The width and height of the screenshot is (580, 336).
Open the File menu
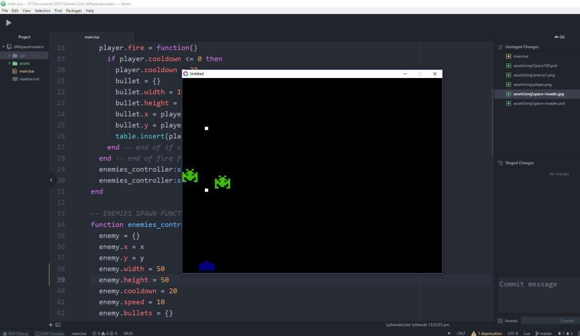coord(5,11)
